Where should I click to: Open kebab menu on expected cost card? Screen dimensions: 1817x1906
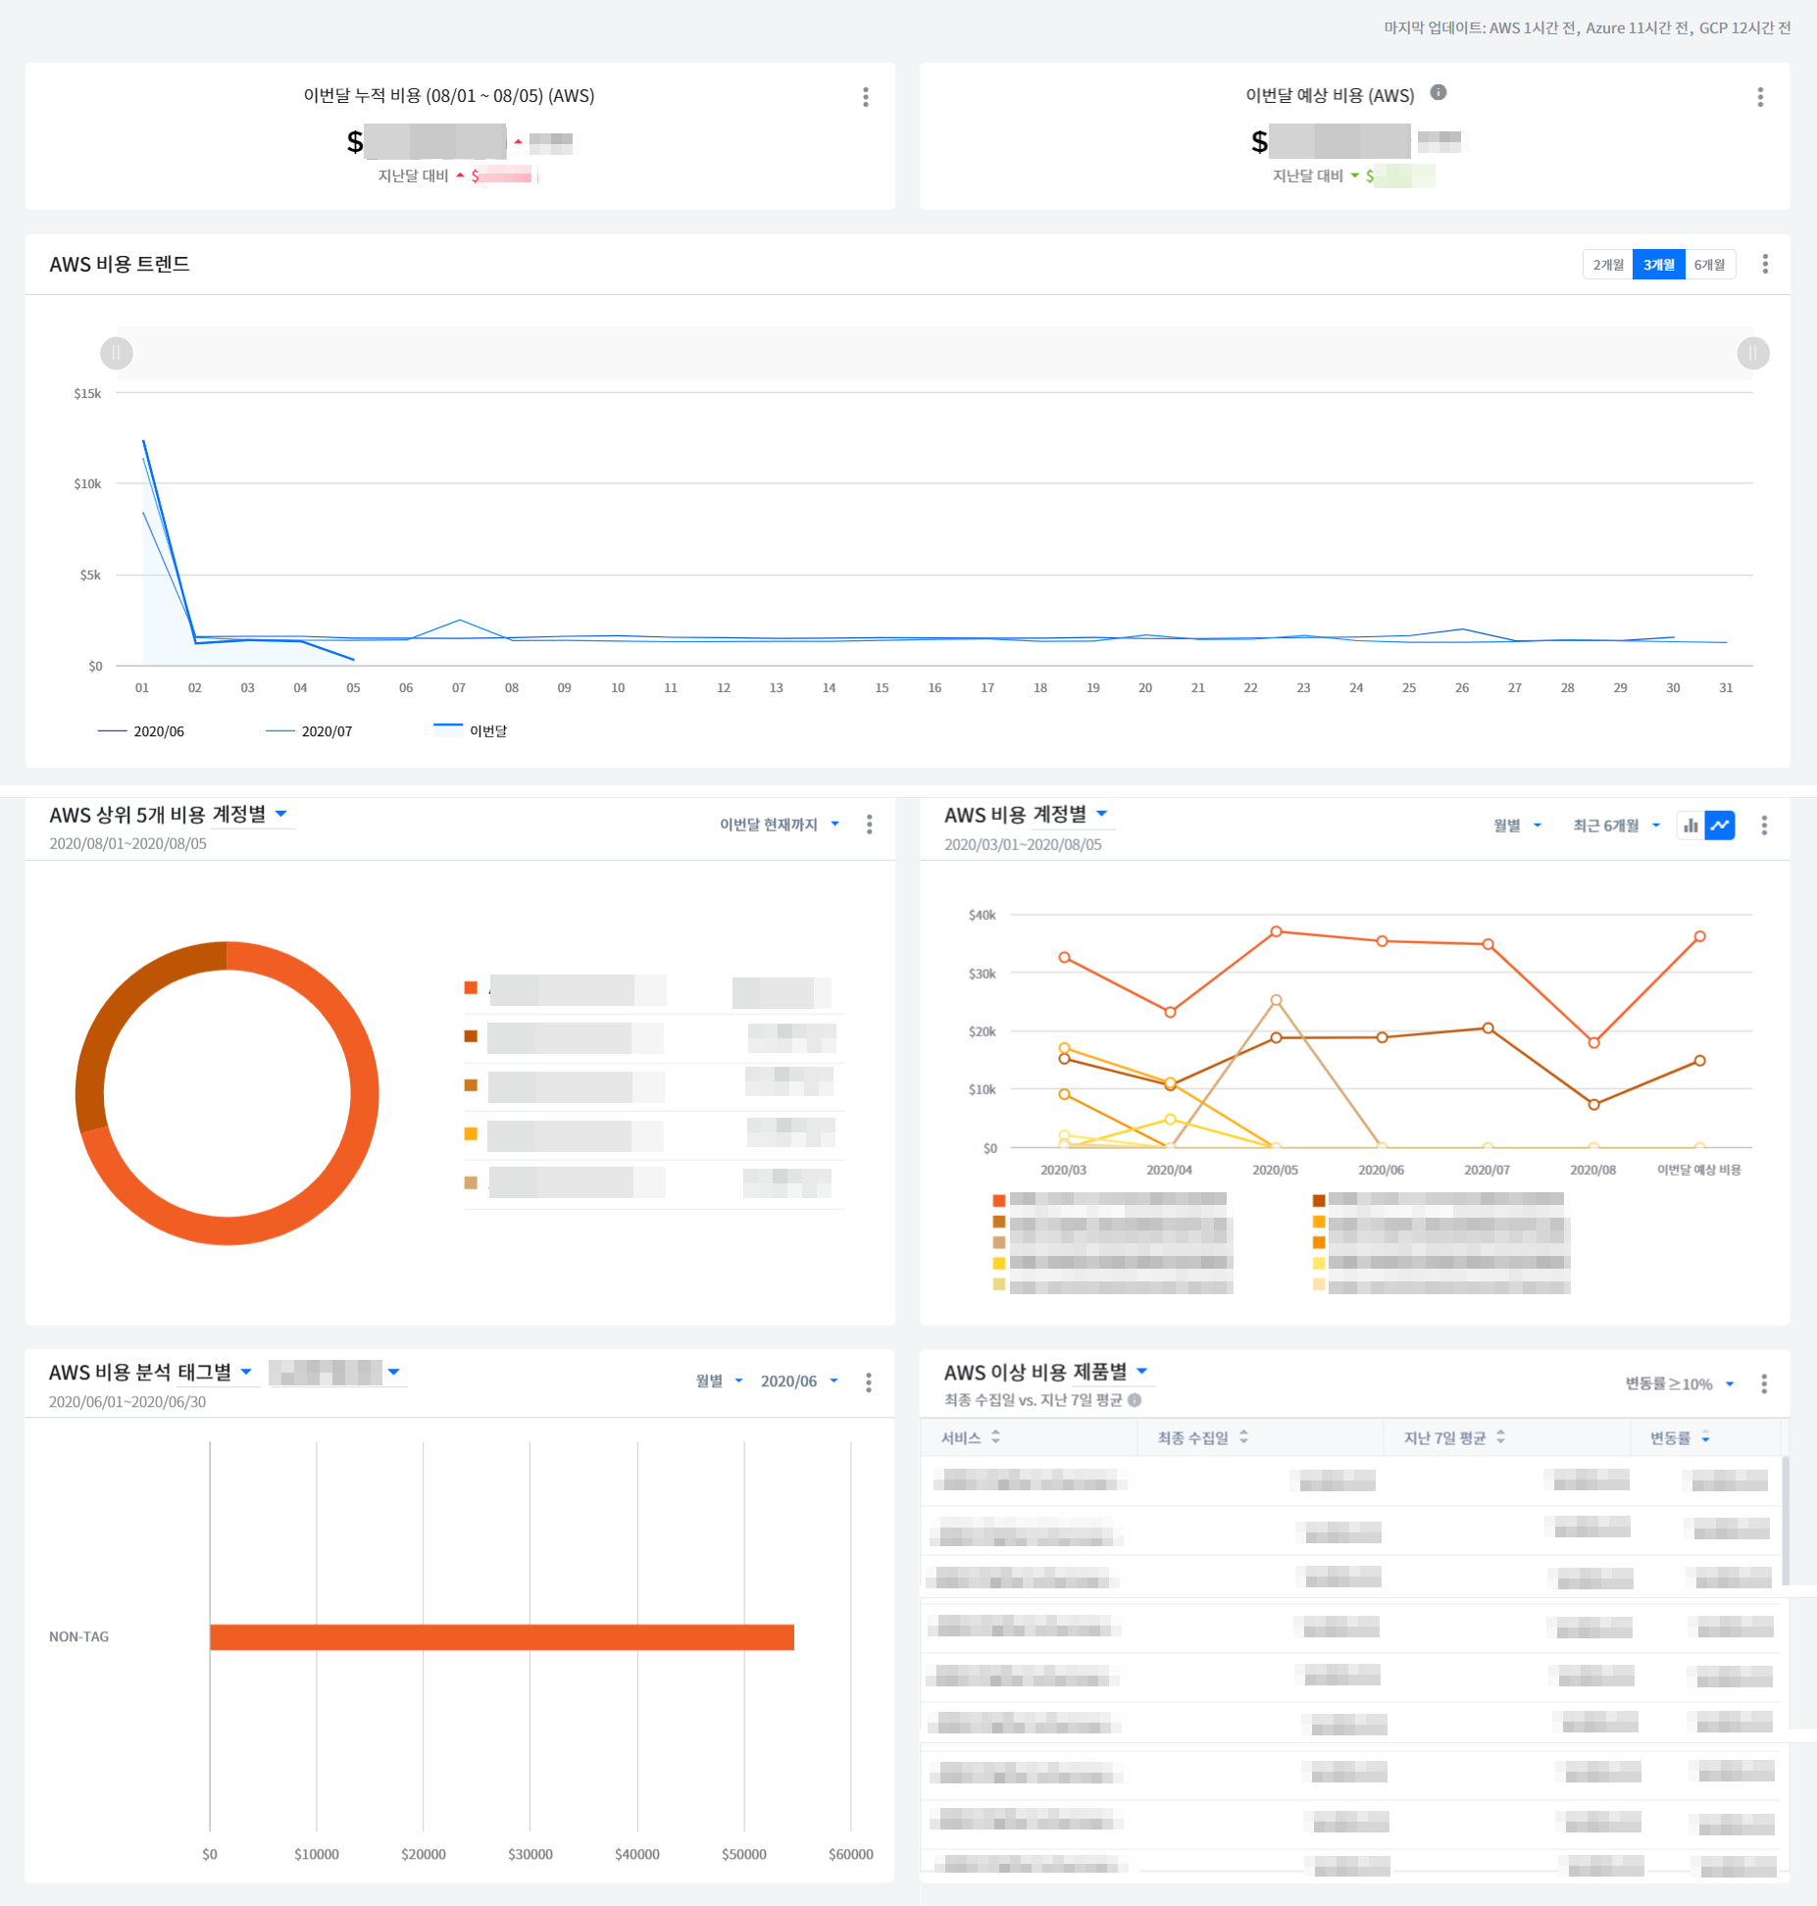pos(1760,97)
